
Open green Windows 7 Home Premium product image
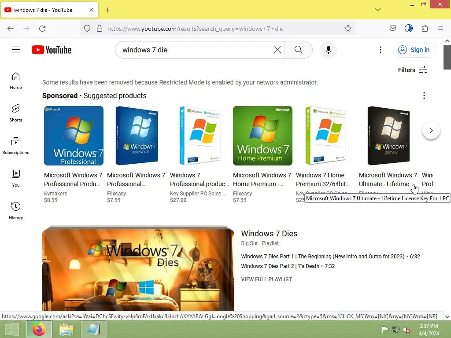pos(262,136)
